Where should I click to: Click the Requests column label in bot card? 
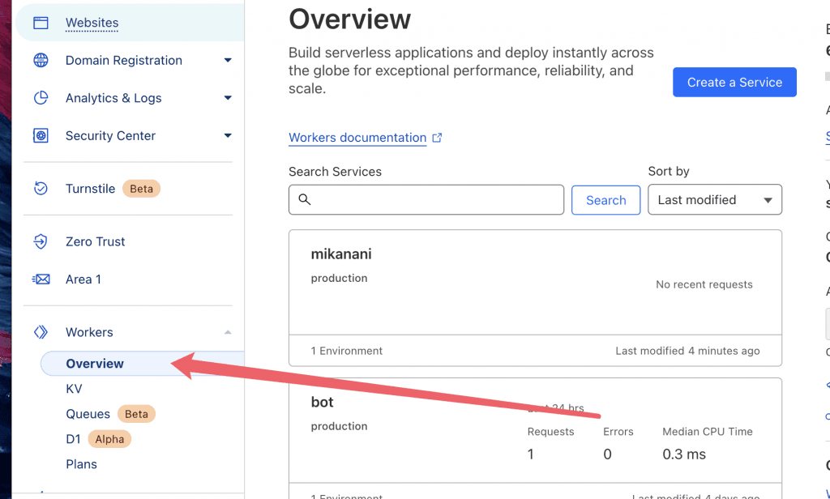(x=550, y=431)
